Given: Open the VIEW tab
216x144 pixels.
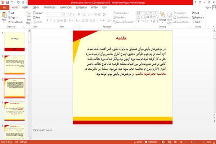Looking at the screenshot, I should (104, 8).
